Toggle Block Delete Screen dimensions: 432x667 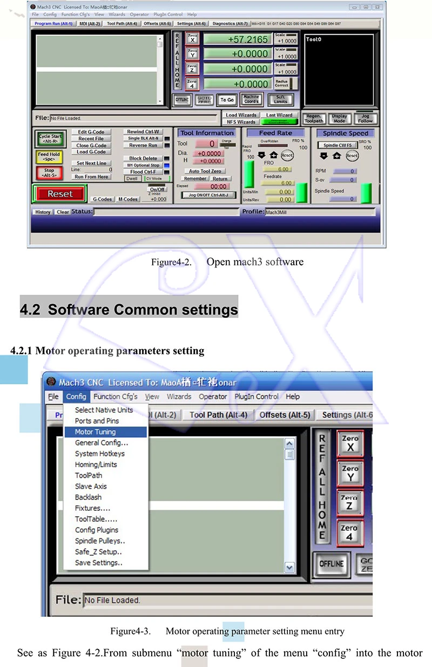(143, 158)
